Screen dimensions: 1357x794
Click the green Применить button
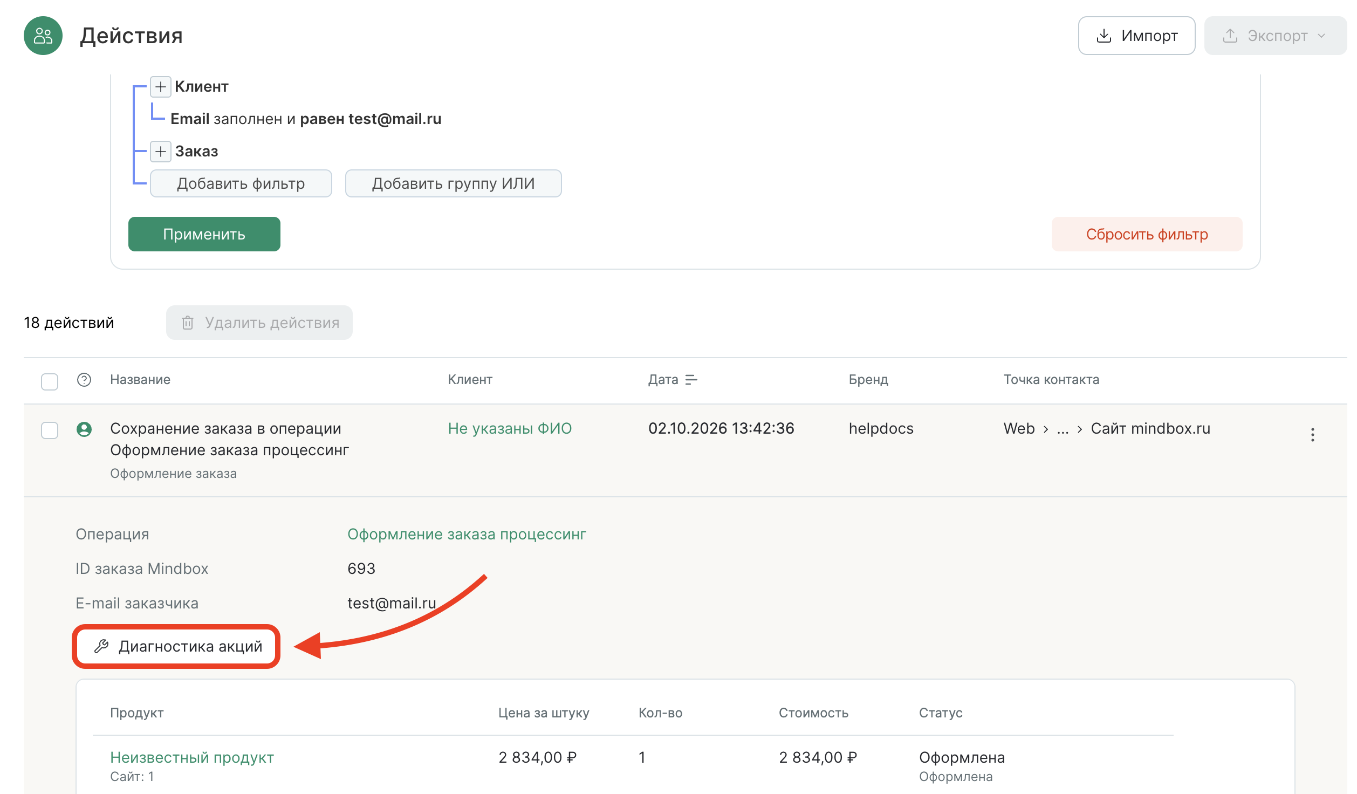coord(204,234)
